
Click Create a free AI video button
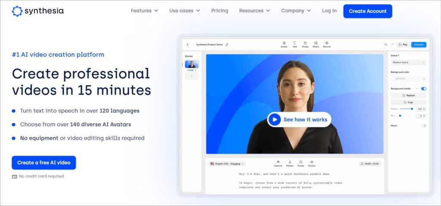point(44,163)
